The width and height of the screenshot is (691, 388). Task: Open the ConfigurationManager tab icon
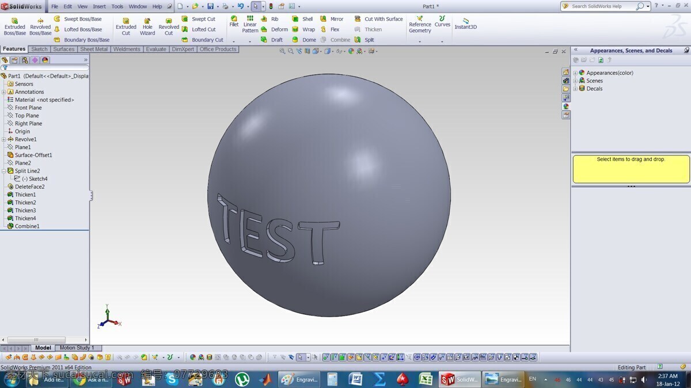(x=25, y=60)
